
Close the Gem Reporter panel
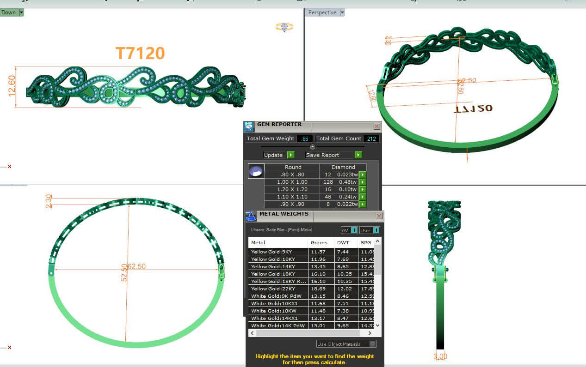pyautogui.click(x=376, y=126)
